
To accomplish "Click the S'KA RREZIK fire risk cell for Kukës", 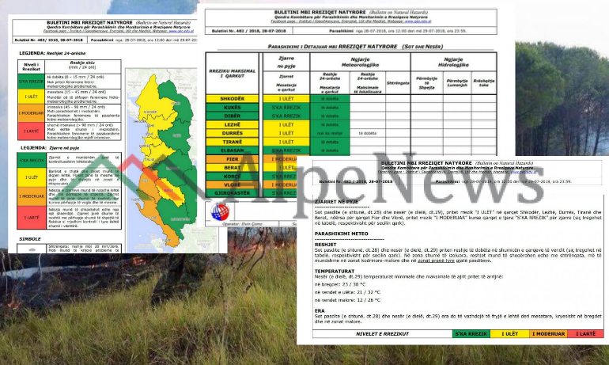I will (286, 108).
